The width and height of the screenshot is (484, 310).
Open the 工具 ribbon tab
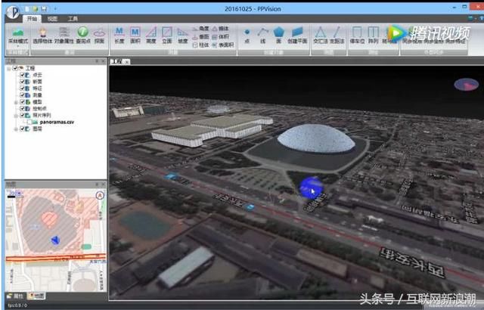pos(73,17)
